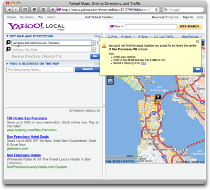Click the Print icon link
The height and width of the screenshot is (190, 210).
[112, 36]
